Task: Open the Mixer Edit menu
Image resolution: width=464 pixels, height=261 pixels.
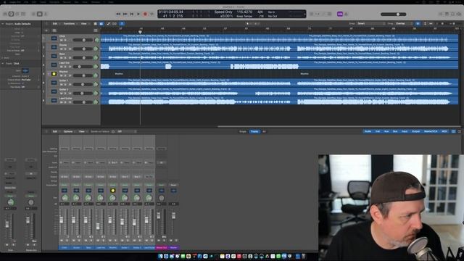Action: tap(55, 131)
